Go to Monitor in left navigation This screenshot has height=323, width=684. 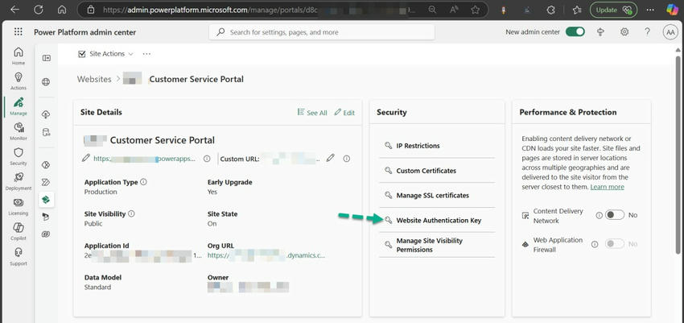[x=18, y=131]
